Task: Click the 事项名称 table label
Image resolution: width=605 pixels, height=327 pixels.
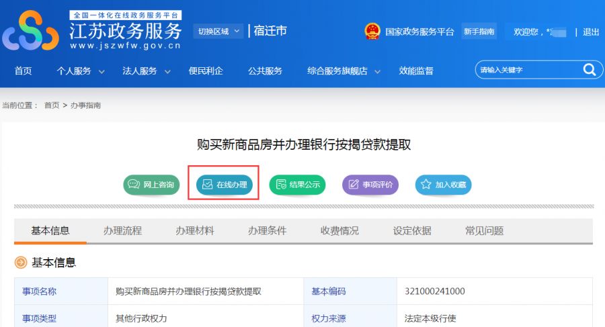Action: pyautogui.click(x=40, y=291)
